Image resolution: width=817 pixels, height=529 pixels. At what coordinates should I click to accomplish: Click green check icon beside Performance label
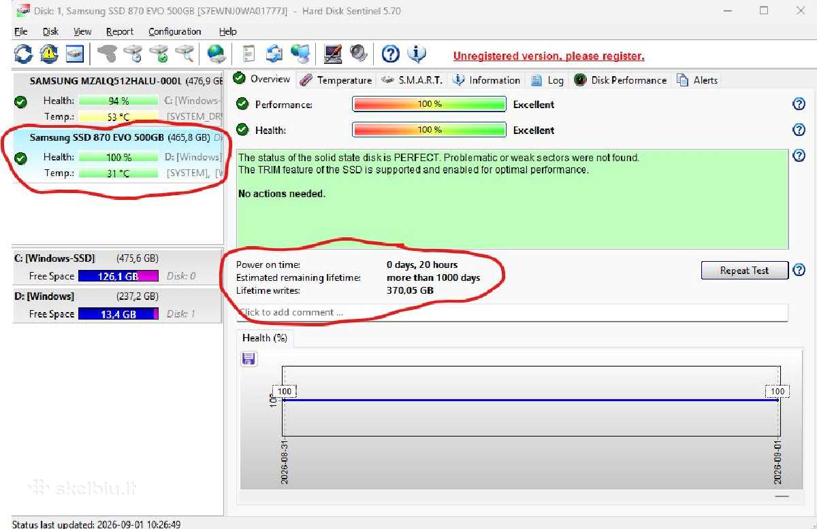pyautogui.click(x=242, y=104)
